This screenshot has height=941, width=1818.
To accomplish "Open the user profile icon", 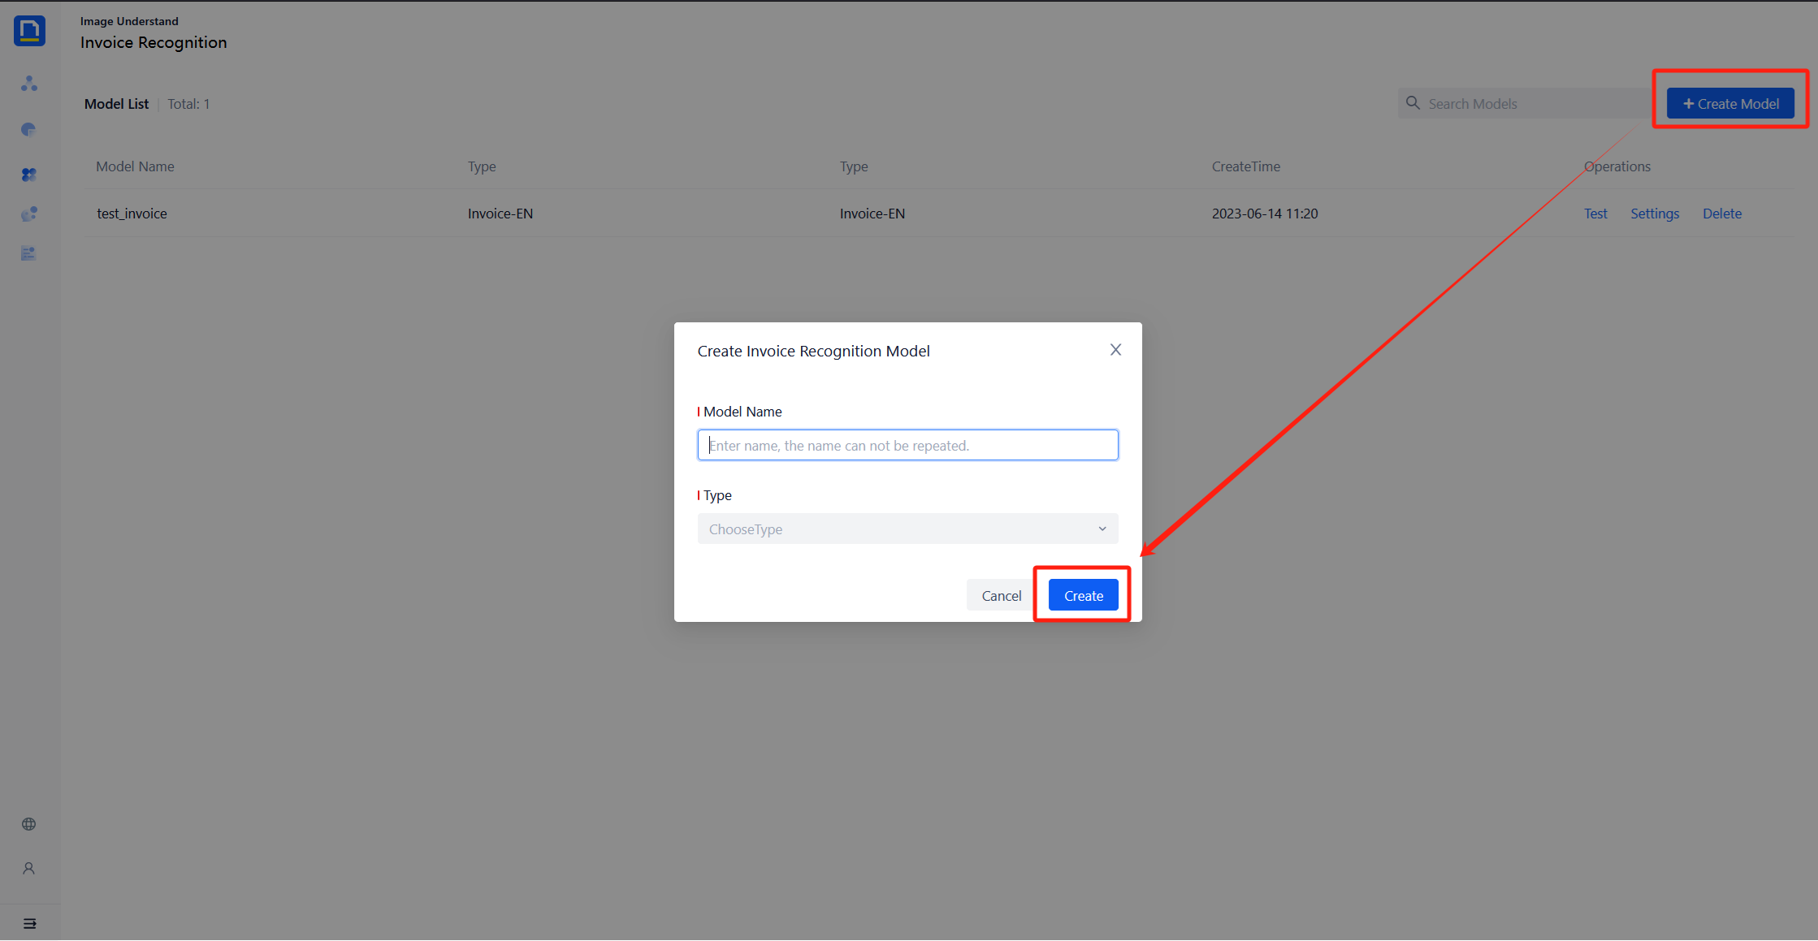I will click(29, 868).
